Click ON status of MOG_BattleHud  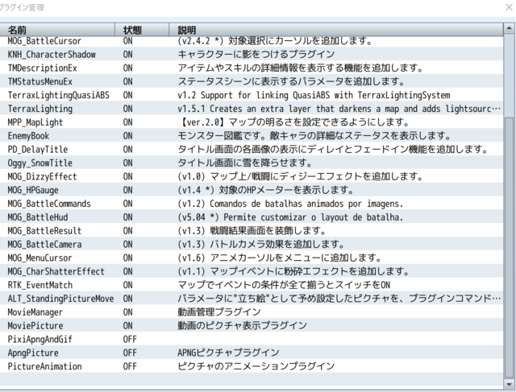point(127,217)
